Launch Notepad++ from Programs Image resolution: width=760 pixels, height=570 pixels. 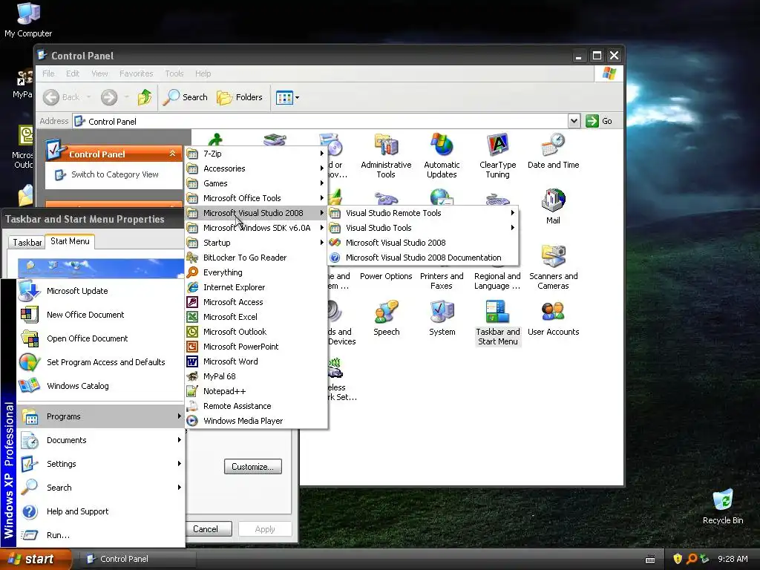[x=256, y=391]
